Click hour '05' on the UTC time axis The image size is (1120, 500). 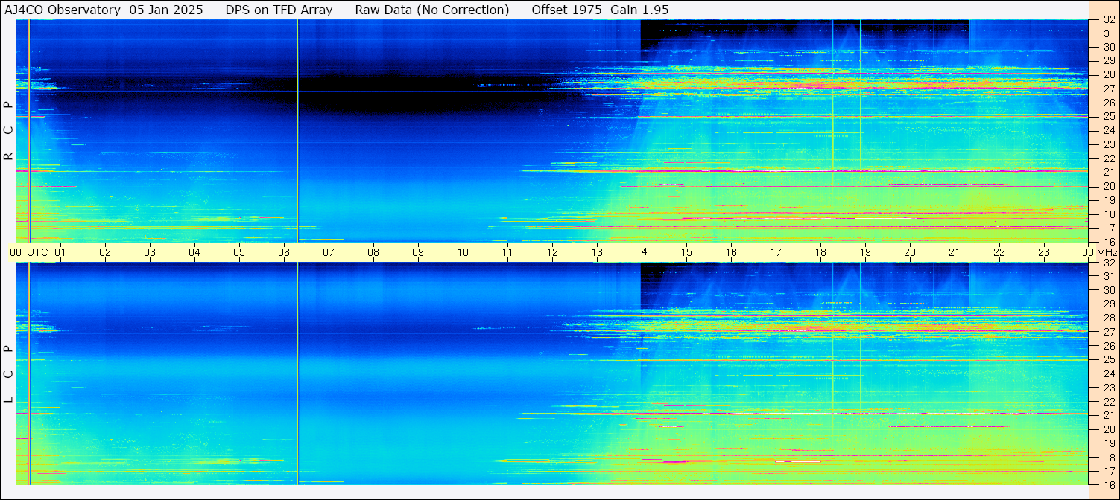239,252
